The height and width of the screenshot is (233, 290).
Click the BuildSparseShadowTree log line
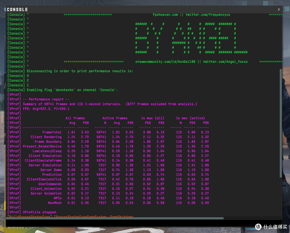[70, 216]
